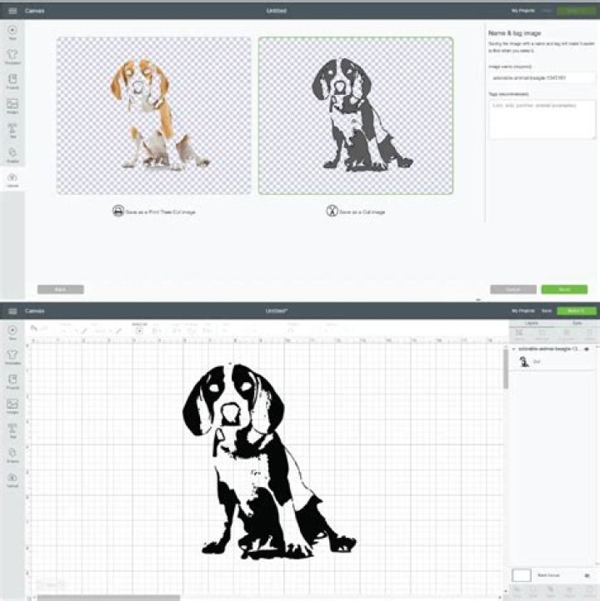Click Name & tag image heading
Screen dimensions: 600x601
point(514,33)
